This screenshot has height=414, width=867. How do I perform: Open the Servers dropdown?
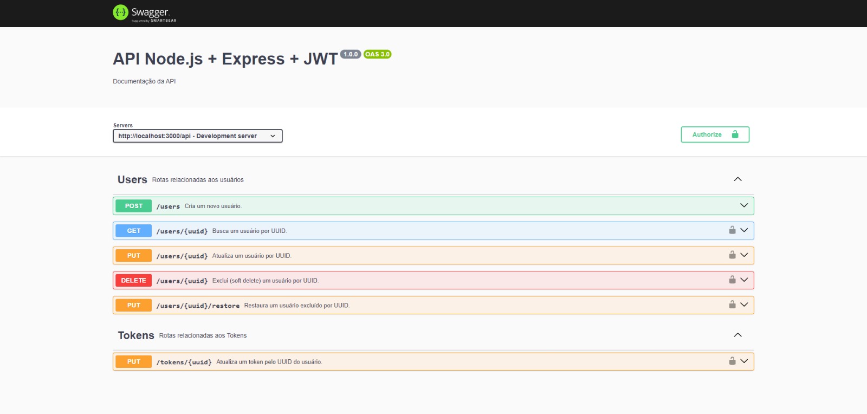198,136
